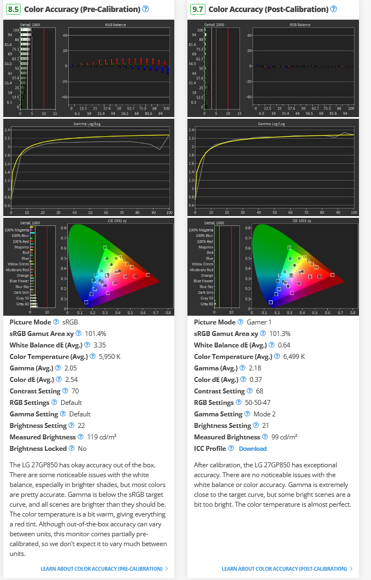Click help icon next to post-calibration Gamma Setting
Screen dimensions: 371x580
click(x=247, y=414)
